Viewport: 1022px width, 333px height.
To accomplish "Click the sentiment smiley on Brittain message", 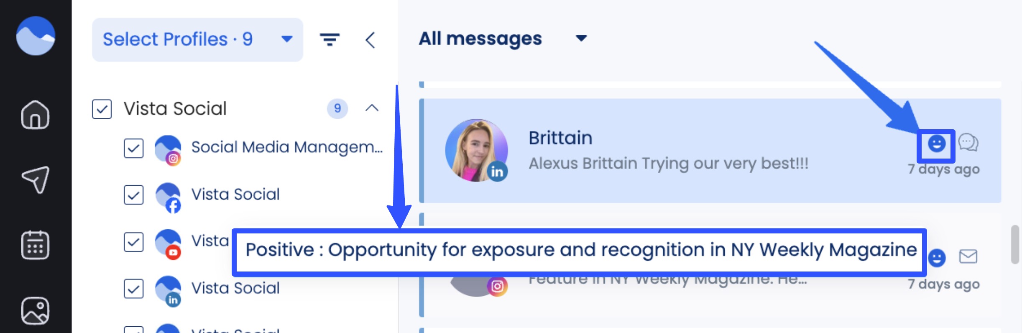I will click(x=936, y=143).
